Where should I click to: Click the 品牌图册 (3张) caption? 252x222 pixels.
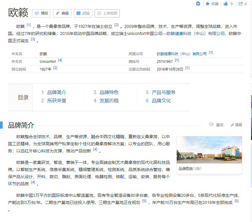click(x=190, y=169)
